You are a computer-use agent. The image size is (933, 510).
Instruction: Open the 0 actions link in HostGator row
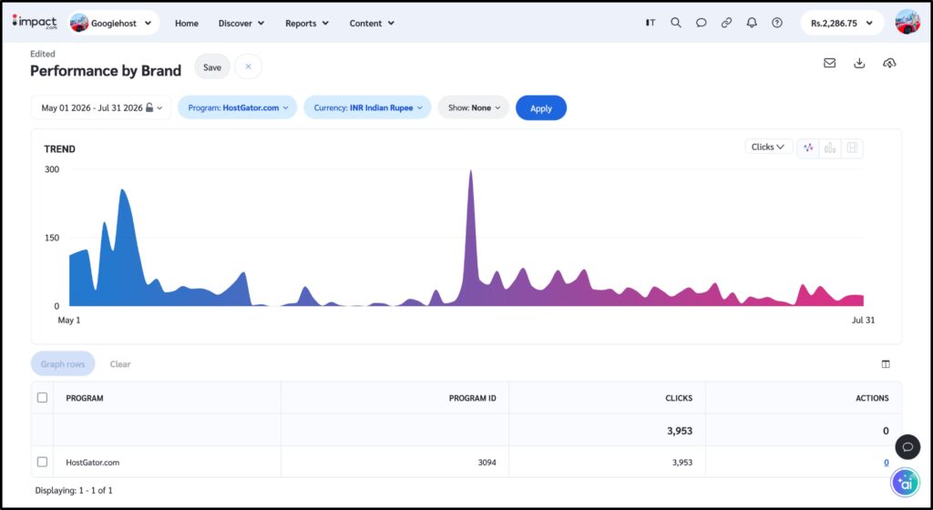tap(886, 463)
